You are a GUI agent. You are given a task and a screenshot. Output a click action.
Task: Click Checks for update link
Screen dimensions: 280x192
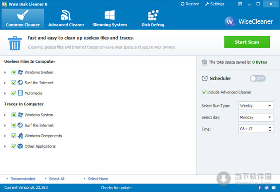[x=116, y=188]
